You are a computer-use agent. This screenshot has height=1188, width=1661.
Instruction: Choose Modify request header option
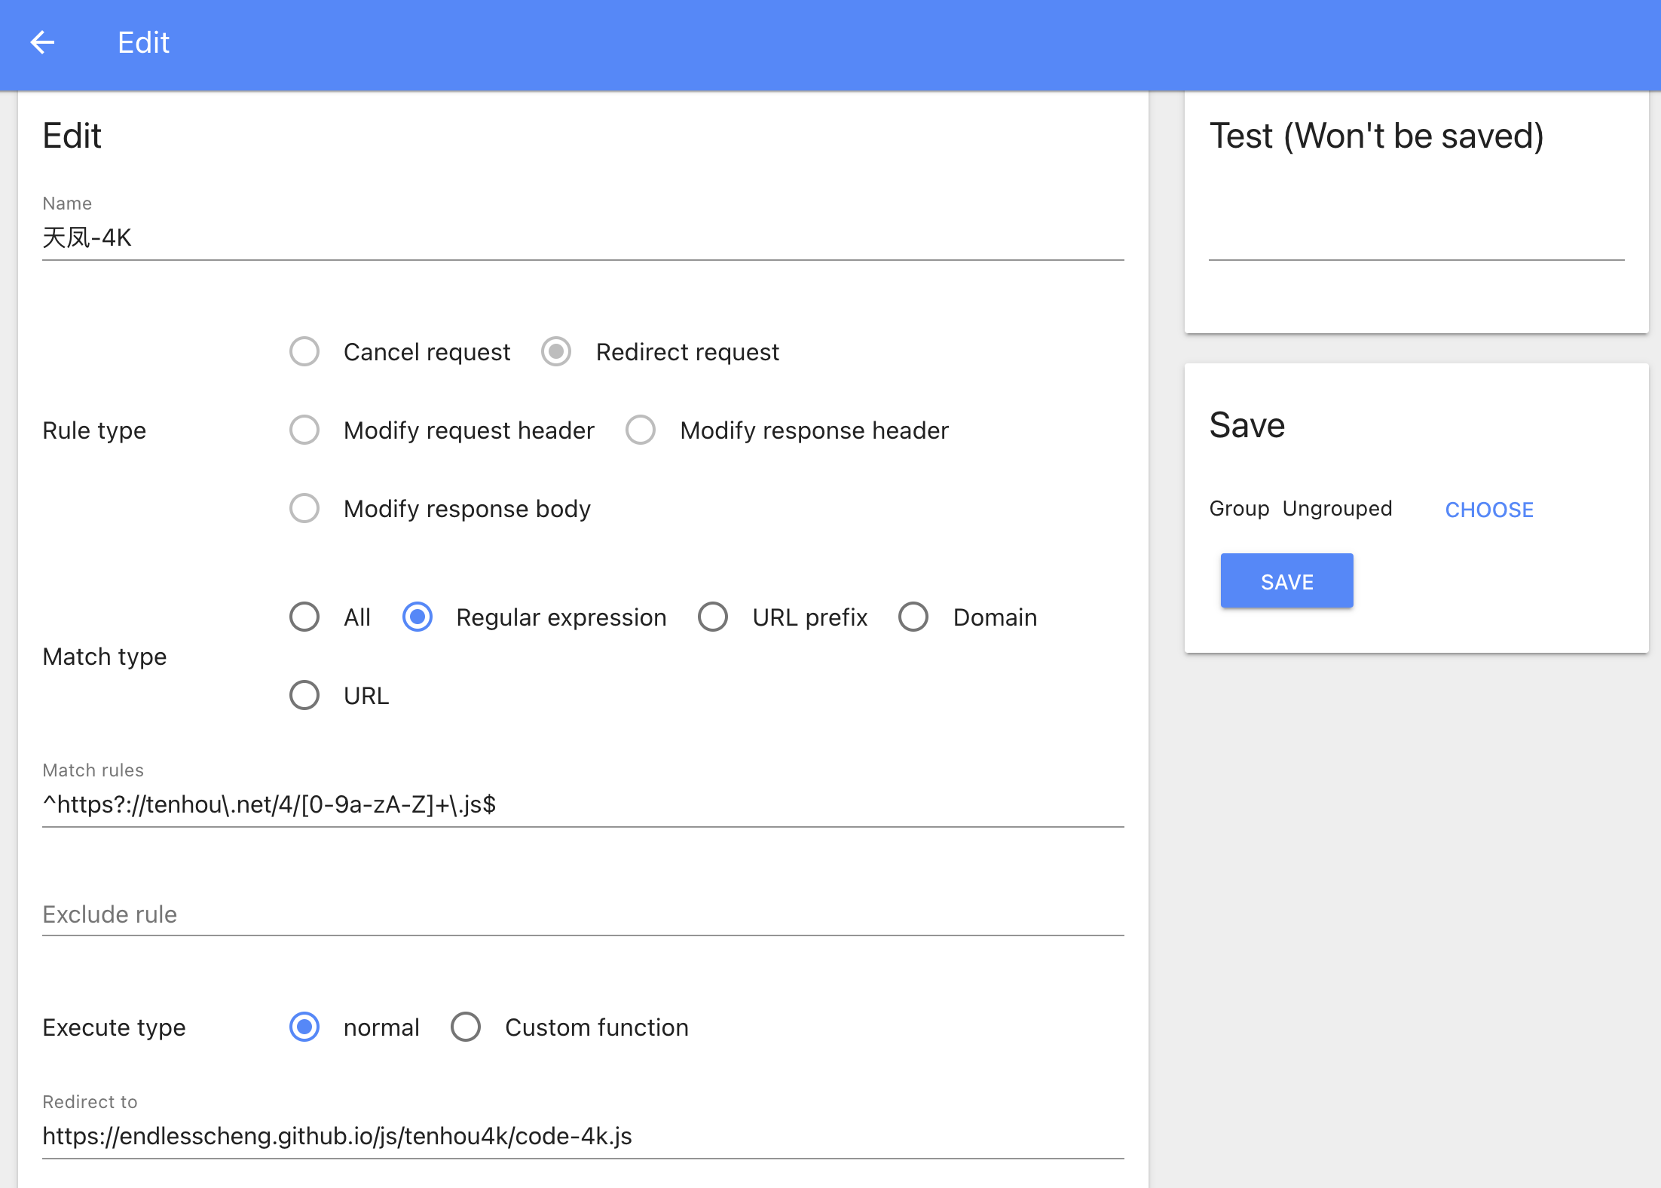pyautogui.click(x=304, y=430)
